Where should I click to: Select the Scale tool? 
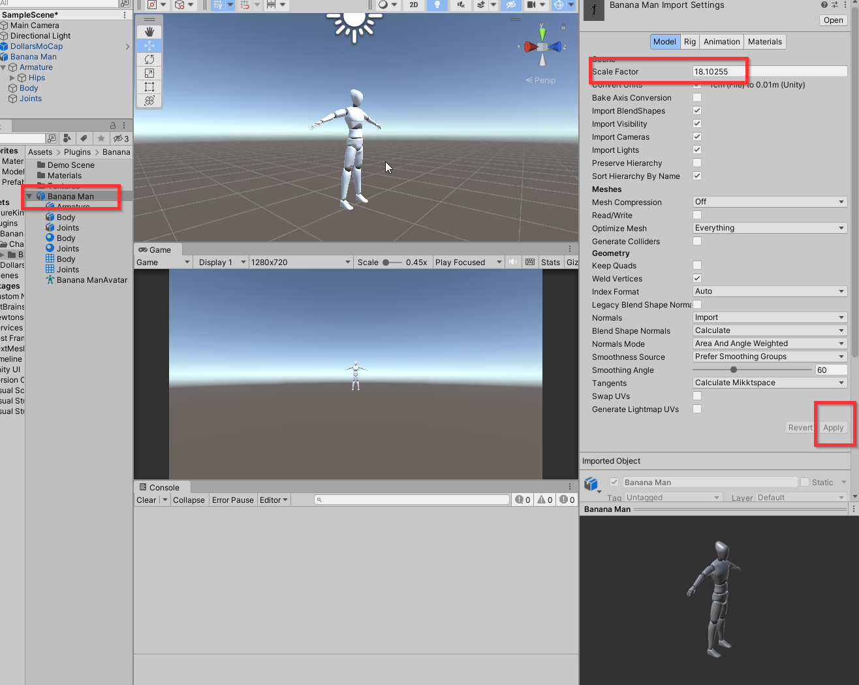(x=149, y=73)
